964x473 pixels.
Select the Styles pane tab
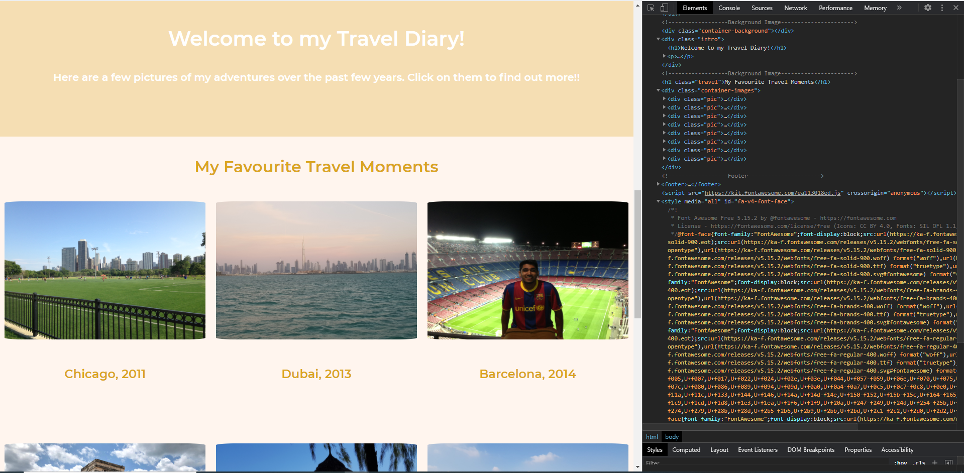click(x=655, y=450)
